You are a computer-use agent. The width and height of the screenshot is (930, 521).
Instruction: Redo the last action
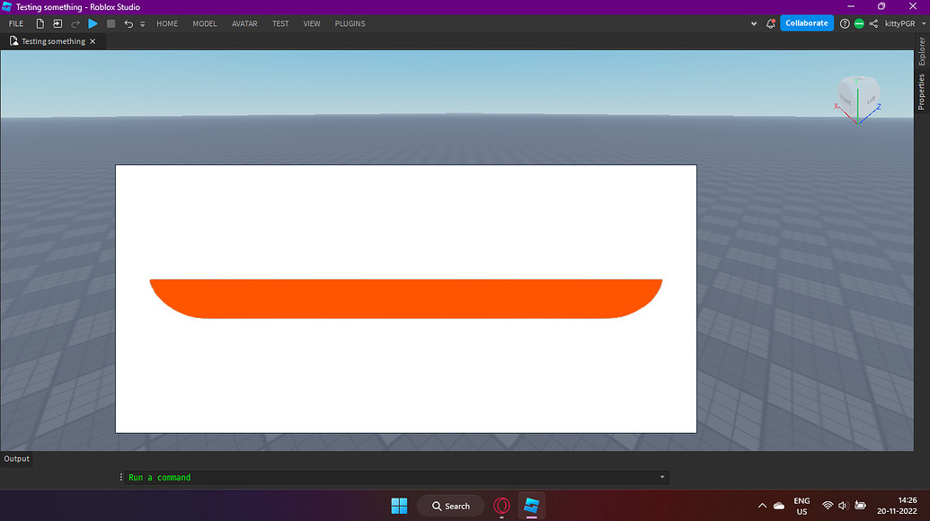pos(75,23)
